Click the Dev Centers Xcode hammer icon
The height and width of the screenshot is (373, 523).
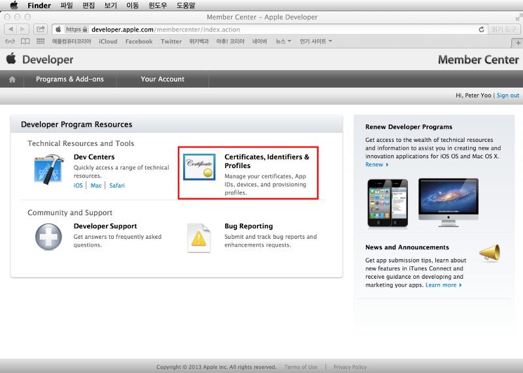49,169
